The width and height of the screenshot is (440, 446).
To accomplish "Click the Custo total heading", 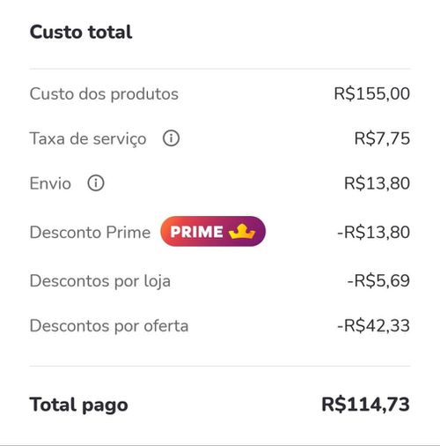I will point(81,32).
